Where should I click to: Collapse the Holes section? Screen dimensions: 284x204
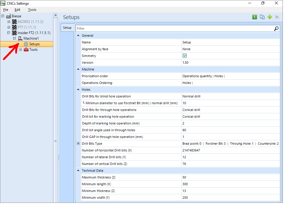(x=78, y=90)
